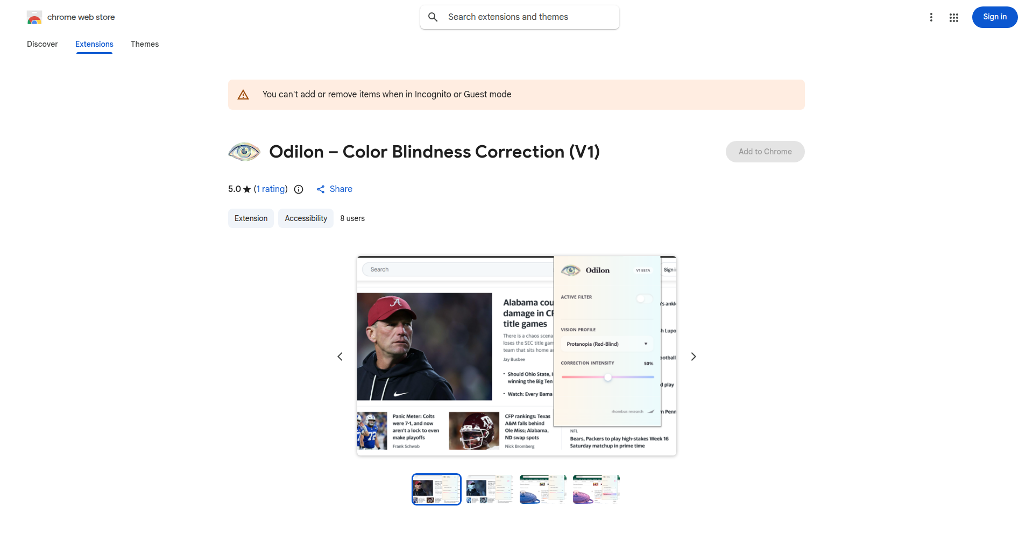
Task: Click the rating info circle icon
Action: 299,189
